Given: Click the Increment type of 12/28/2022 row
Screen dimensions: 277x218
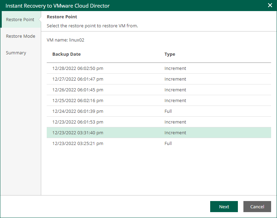Looking at the screenshot, I should (175, 68).
